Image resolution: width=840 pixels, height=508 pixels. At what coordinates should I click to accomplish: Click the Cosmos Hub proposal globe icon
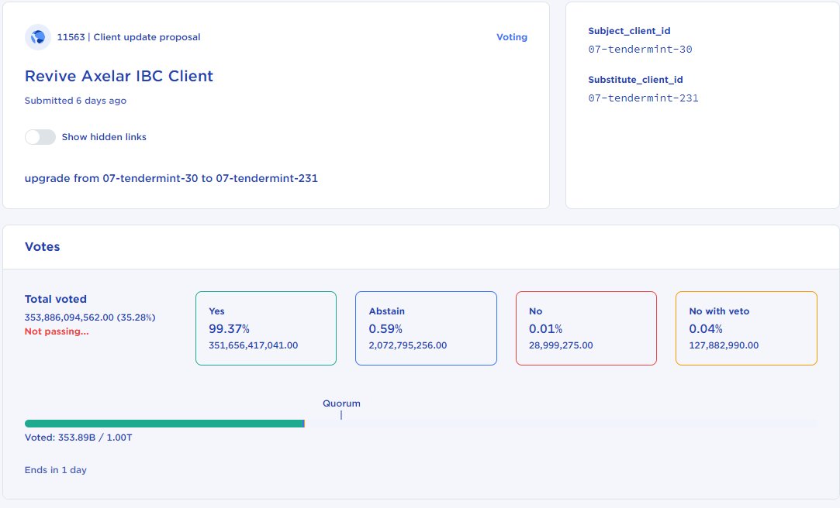[38, 37]
